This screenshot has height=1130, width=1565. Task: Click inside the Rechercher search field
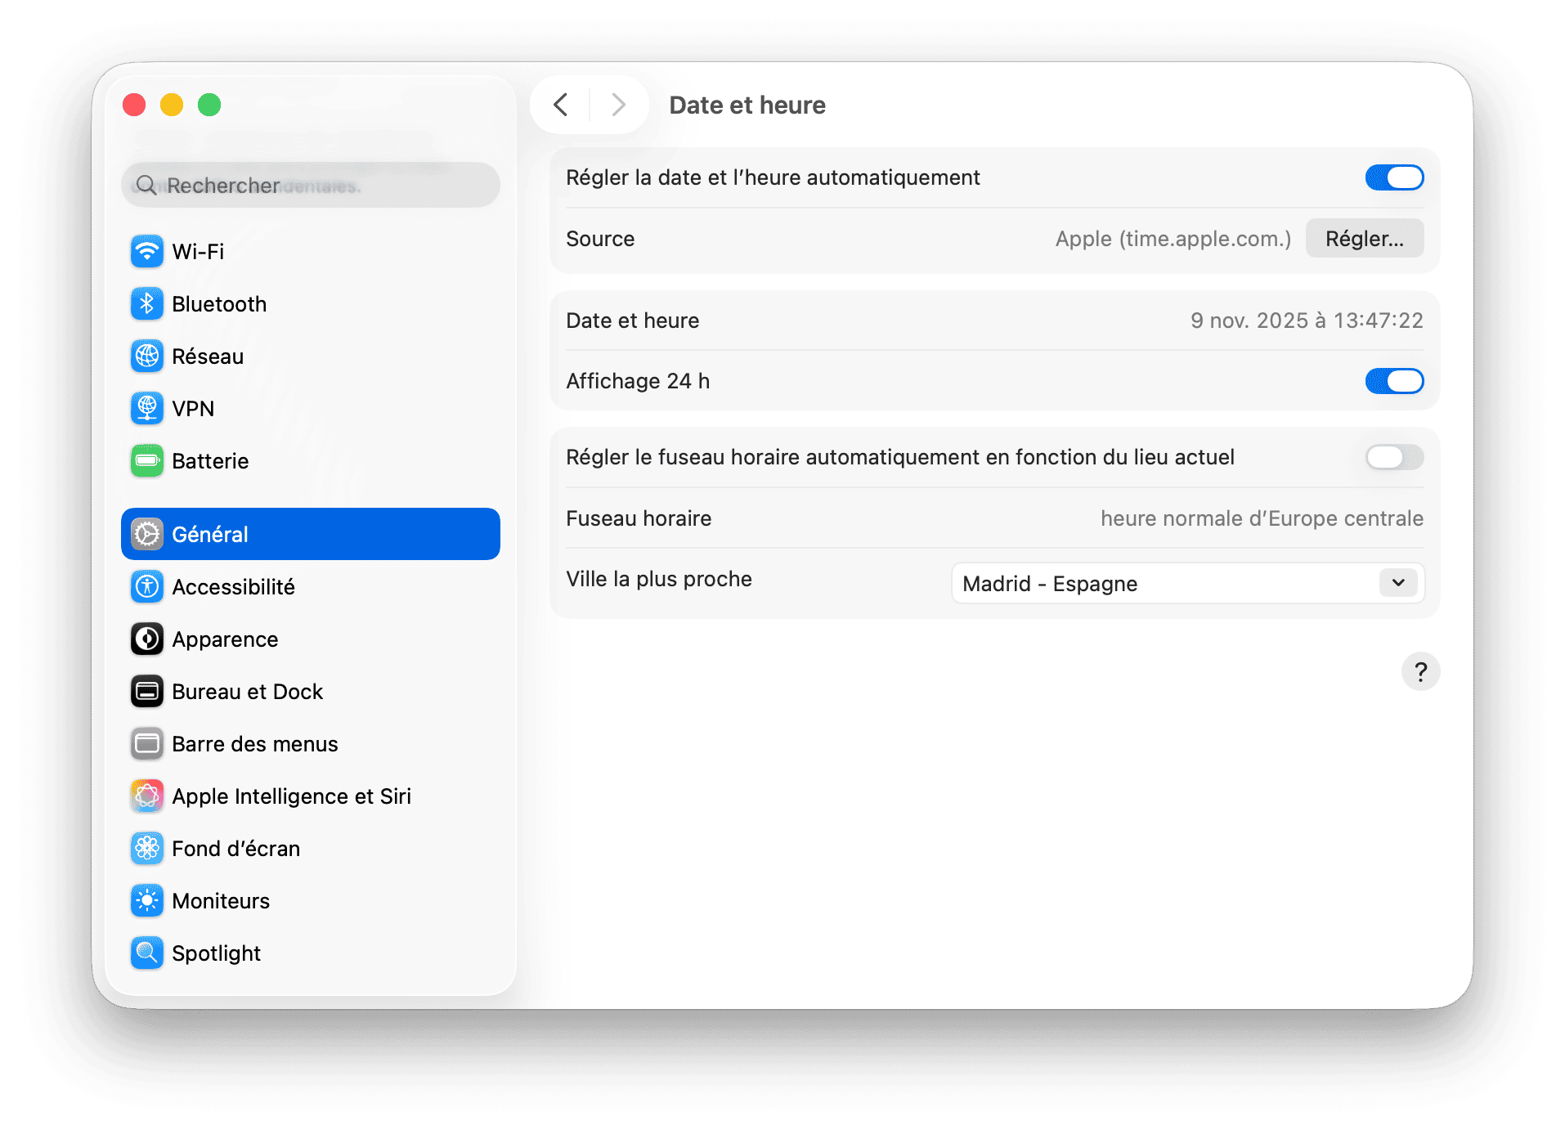(310, 185)
